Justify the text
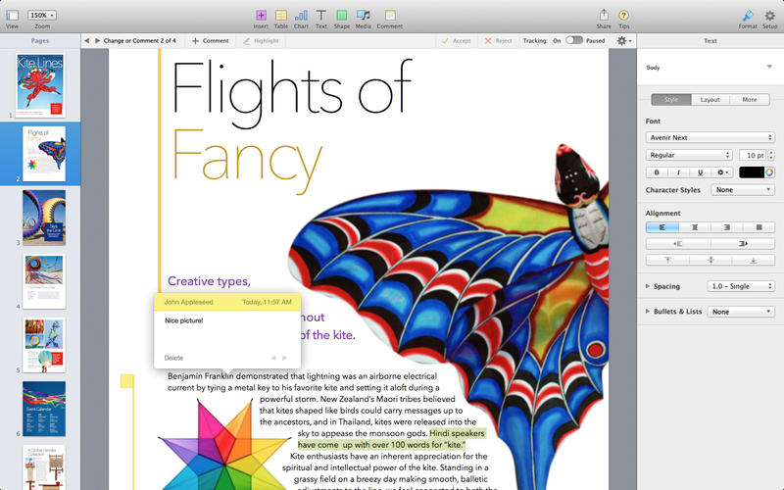Viewport: 784px width, 490px height. click(x=759, y=227)
